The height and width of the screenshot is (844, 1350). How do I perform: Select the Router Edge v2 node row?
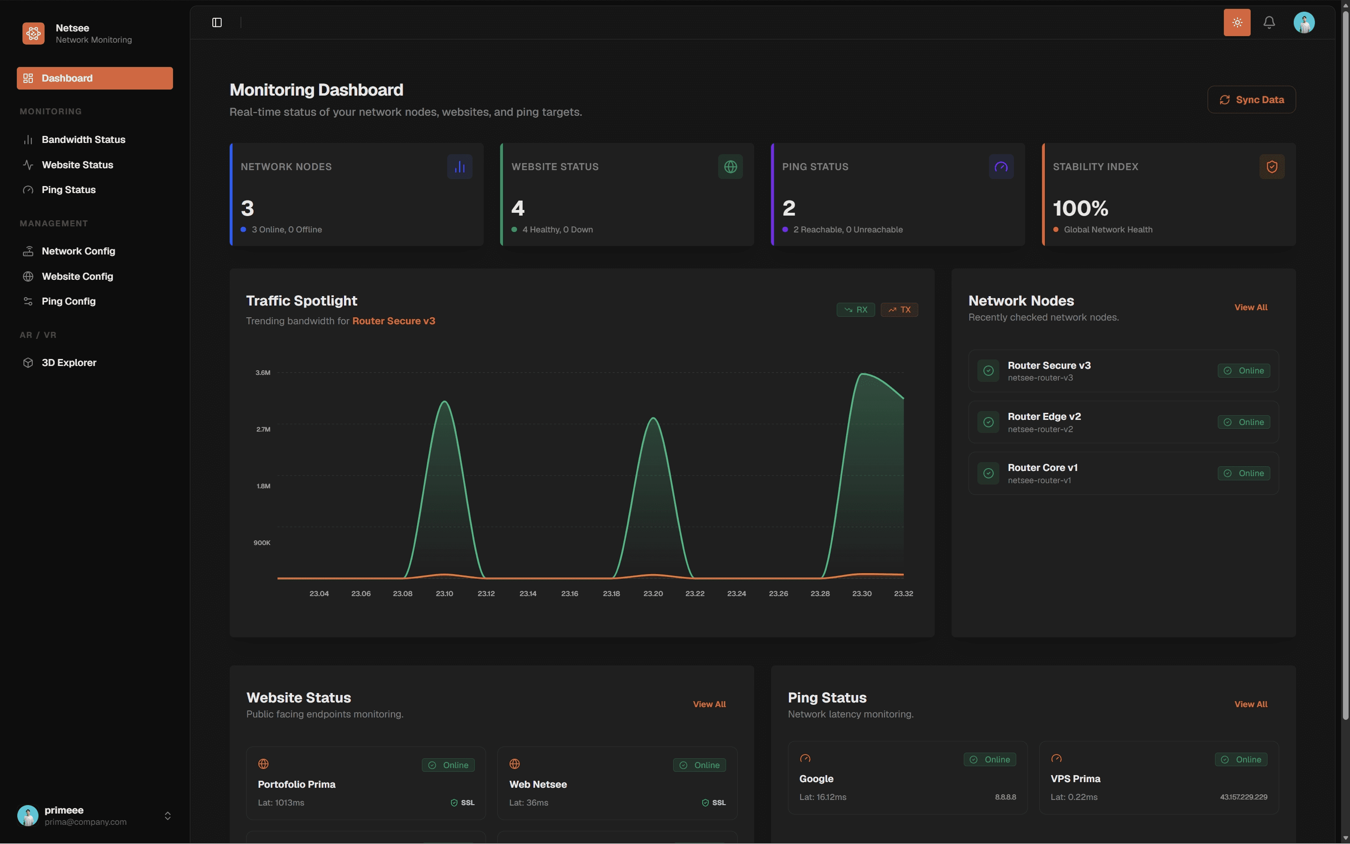click(x=1123, y=422)
